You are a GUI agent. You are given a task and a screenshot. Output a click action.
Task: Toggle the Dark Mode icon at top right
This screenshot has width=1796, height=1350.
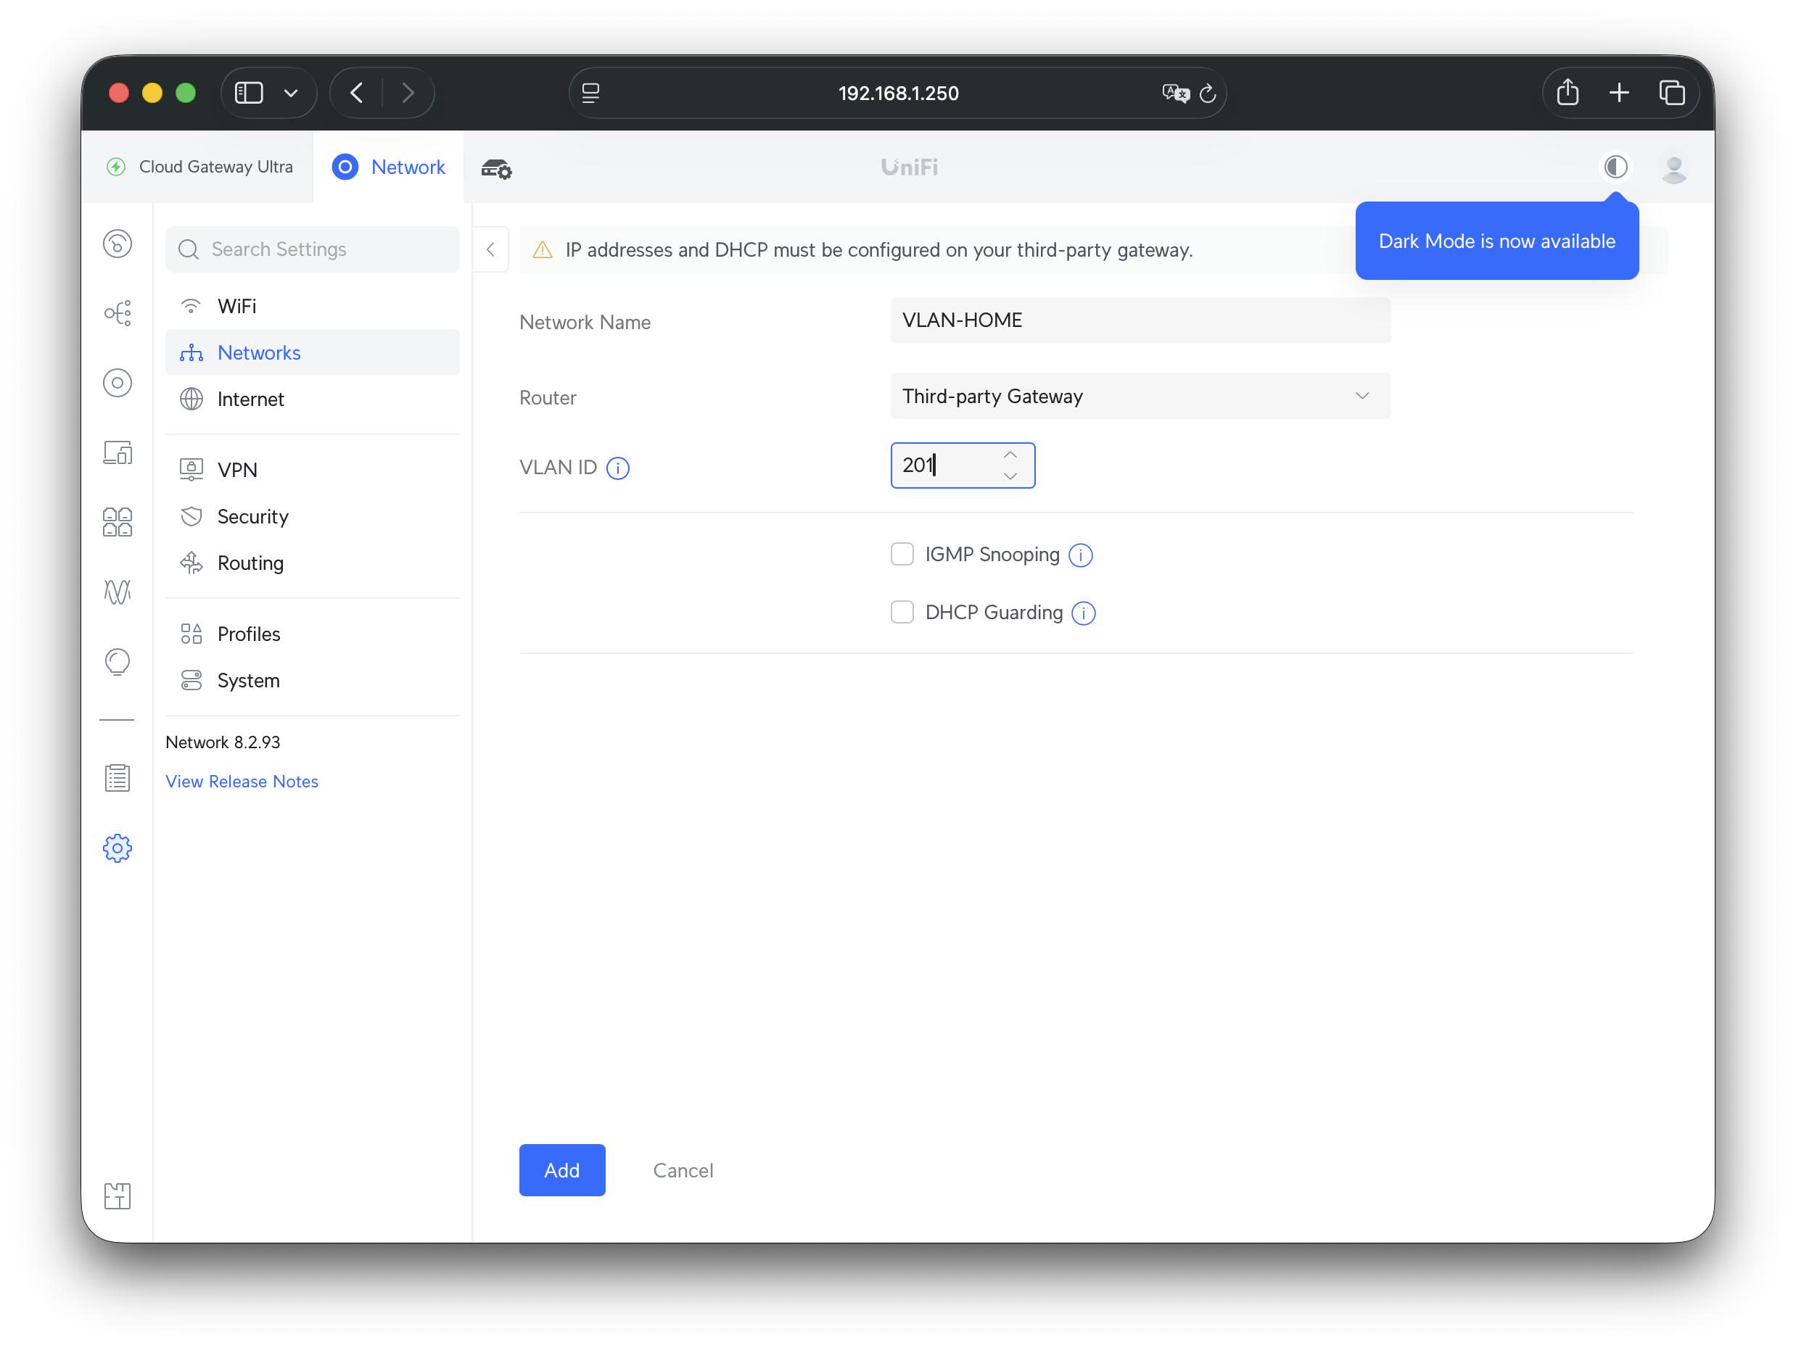tap(1615, 167)
